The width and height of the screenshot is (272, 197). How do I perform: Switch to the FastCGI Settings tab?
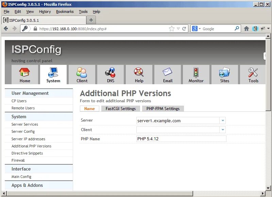pos(121,109)
